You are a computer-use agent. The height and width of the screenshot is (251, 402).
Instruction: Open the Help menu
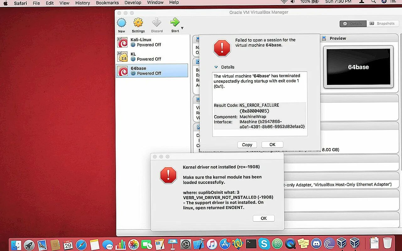pyautogui.click(x=174, y=3)
